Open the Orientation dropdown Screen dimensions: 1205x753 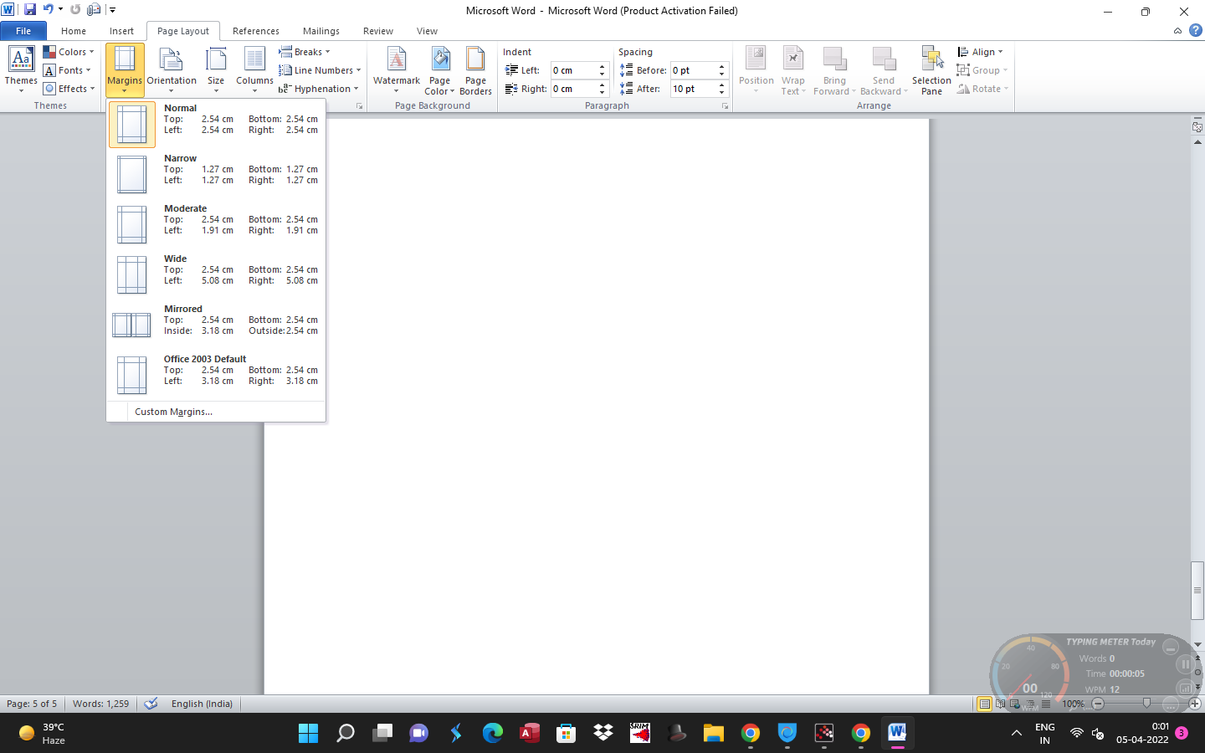(172, 69)
